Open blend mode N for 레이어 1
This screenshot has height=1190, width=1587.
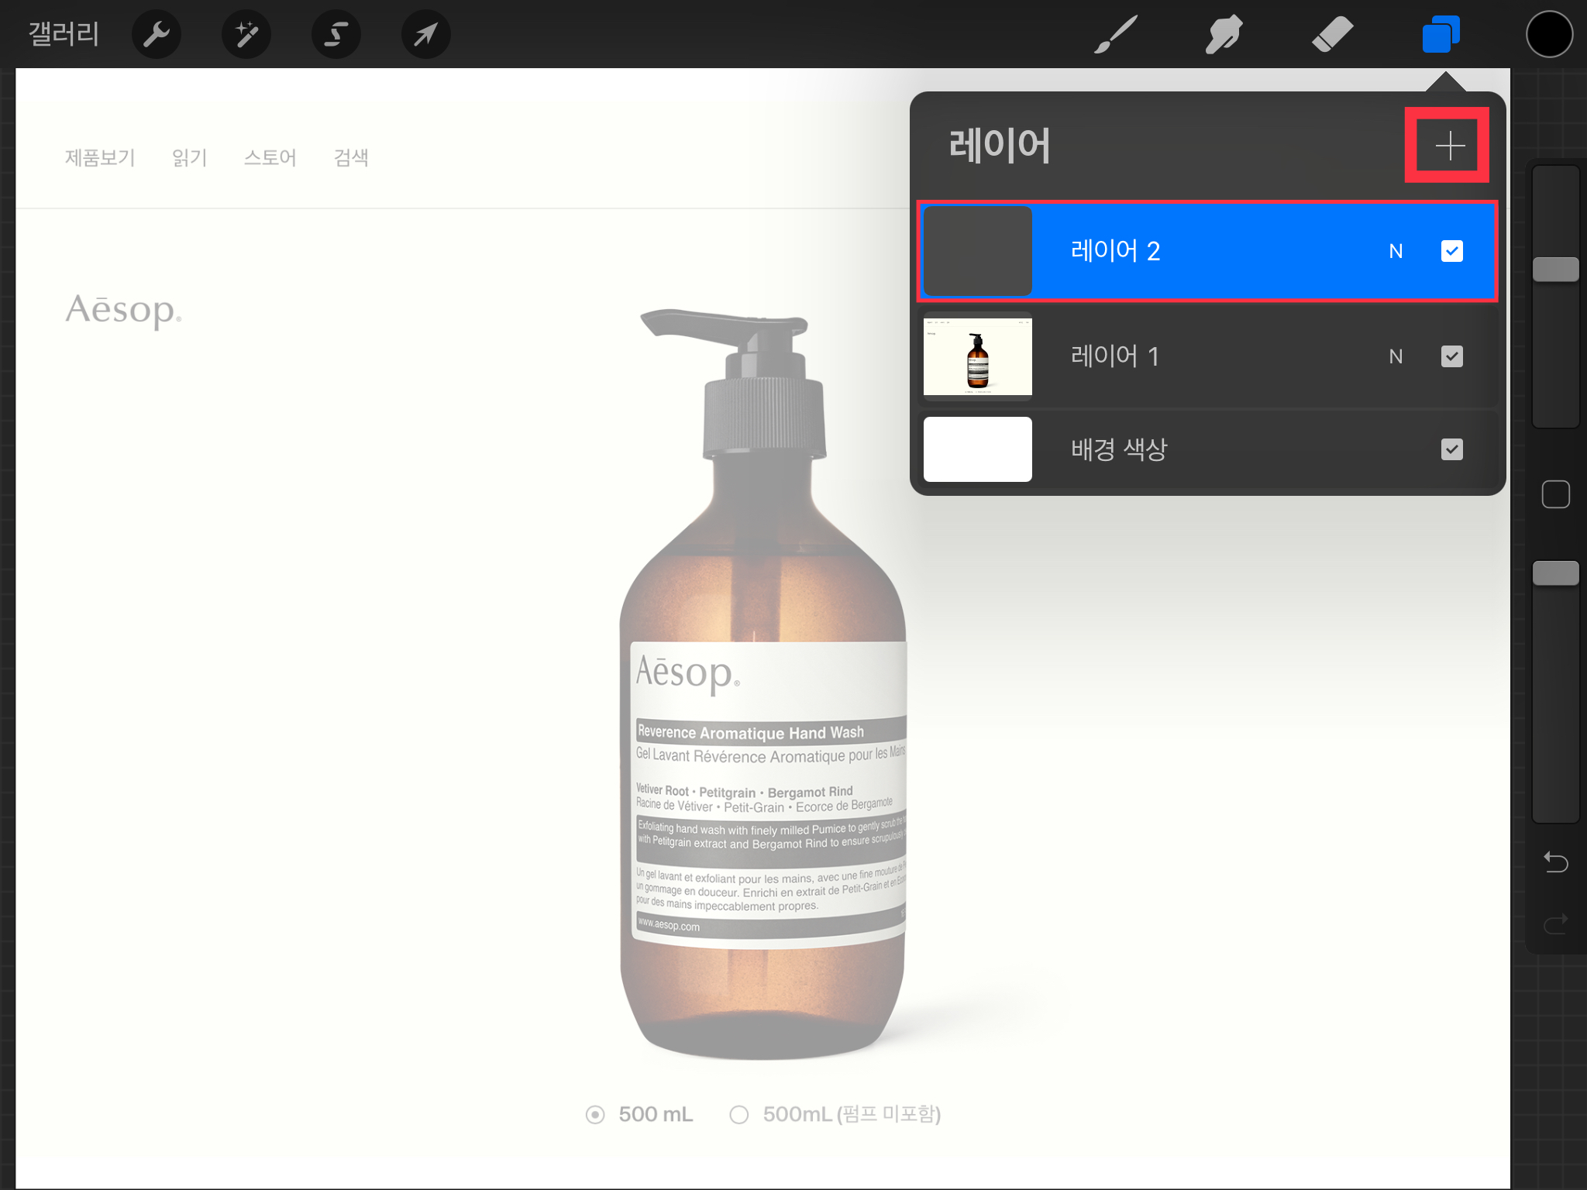tap(1396, 356)
